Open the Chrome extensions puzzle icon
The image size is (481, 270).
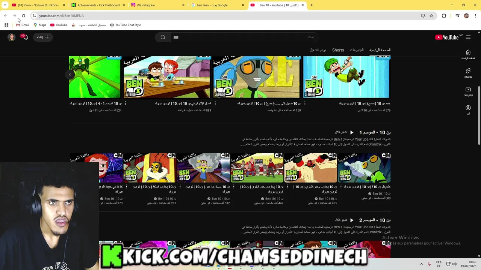(444, 16)
